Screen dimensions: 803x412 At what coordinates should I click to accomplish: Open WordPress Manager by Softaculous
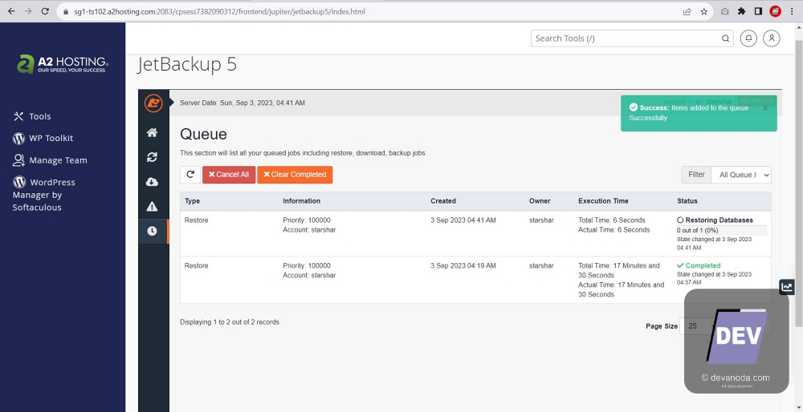point(44,194)
